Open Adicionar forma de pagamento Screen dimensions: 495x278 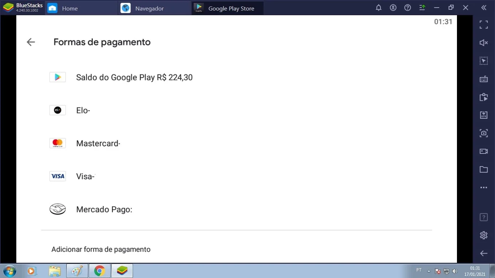click(x=101, y=249)
